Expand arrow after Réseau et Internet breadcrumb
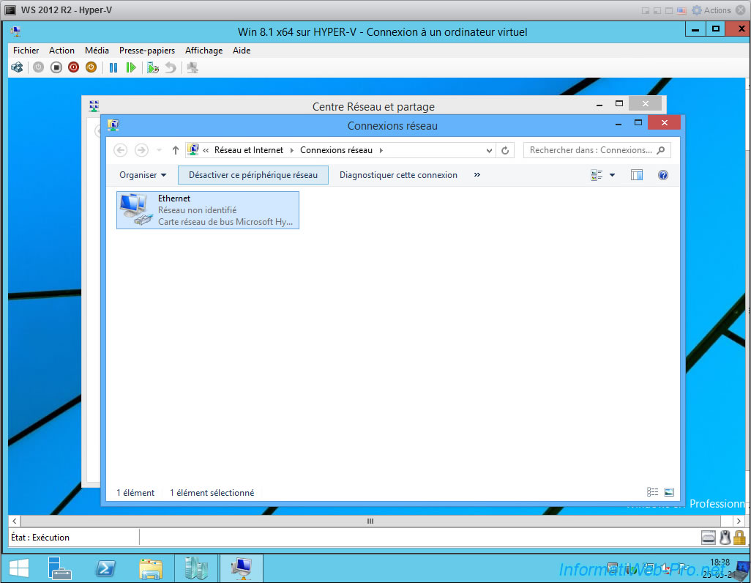Image resolution: width=751 pixels, height=583 pixels. click(x=291, y=150)
